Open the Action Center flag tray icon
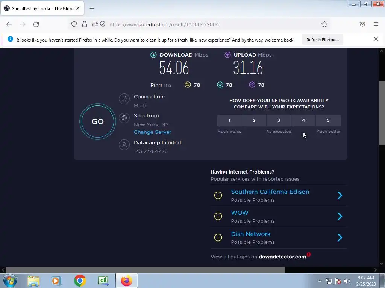This screenshot has width=385, height=288. [x=338, y=281]
